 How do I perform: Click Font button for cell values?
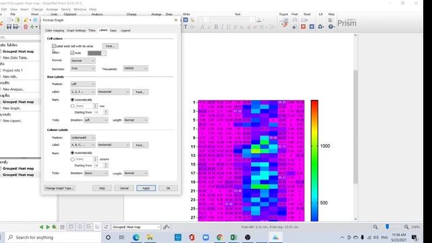(x=110, y=46)
